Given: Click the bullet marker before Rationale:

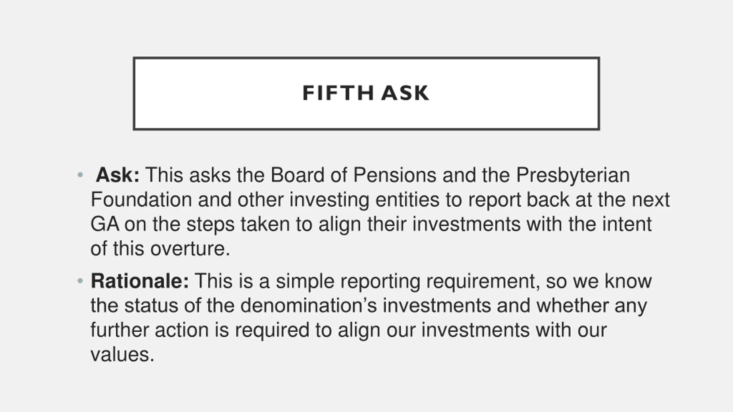Looking at the screenshot, I should (x=80, y=281).
